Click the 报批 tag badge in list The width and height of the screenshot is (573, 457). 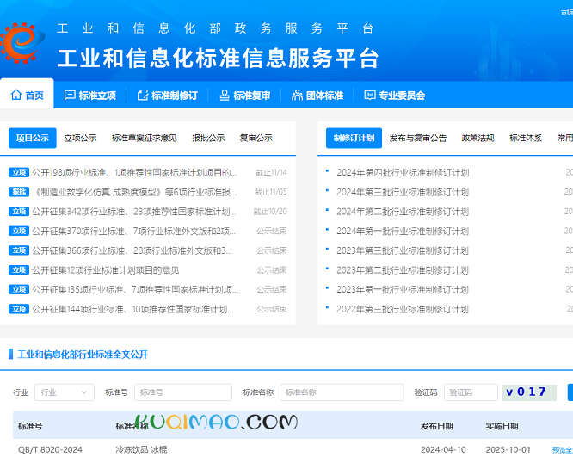coord(19,192)
